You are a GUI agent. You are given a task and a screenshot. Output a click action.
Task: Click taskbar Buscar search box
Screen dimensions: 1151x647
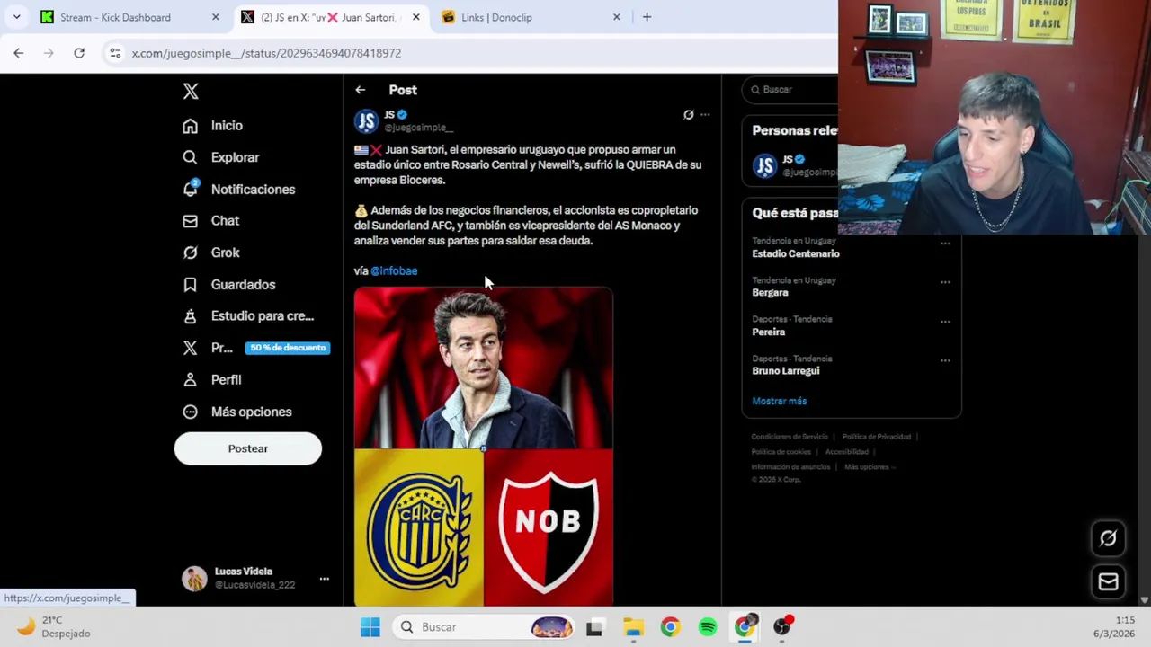[486, 627]
